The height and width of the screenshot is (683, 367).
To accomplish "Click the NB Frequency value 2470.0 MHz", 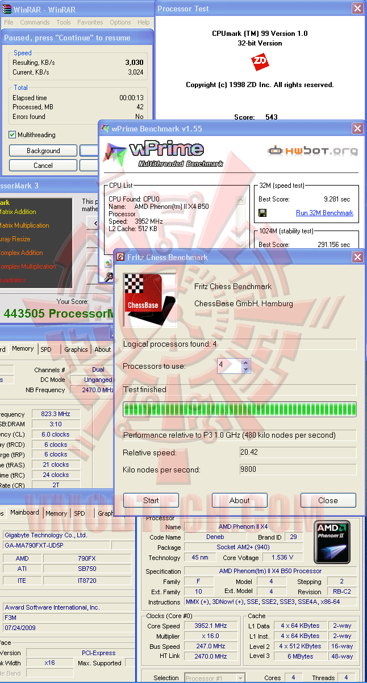I will tap(92, 390).
